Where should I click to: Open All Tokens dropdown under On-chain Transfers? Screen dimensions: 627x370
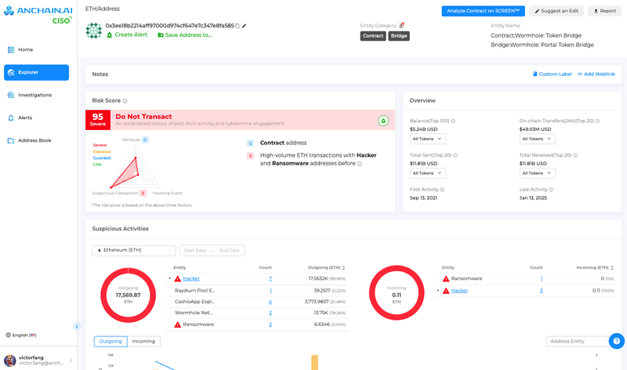(x=537, y=139)
